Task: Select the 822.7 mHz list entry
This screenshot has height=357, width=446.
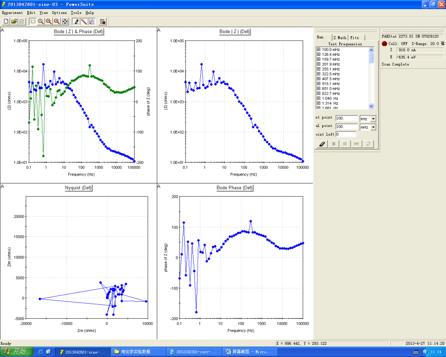Action: (331, 93)
